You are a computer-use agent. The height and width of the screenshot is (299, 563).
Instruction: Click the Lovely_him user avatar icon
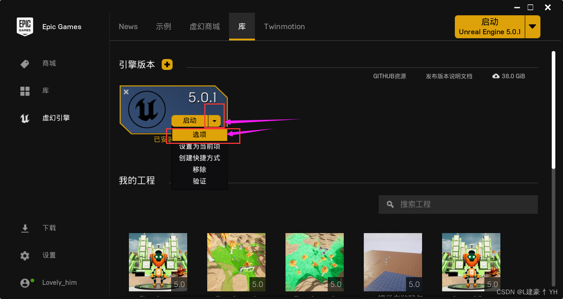pos(25,283)
